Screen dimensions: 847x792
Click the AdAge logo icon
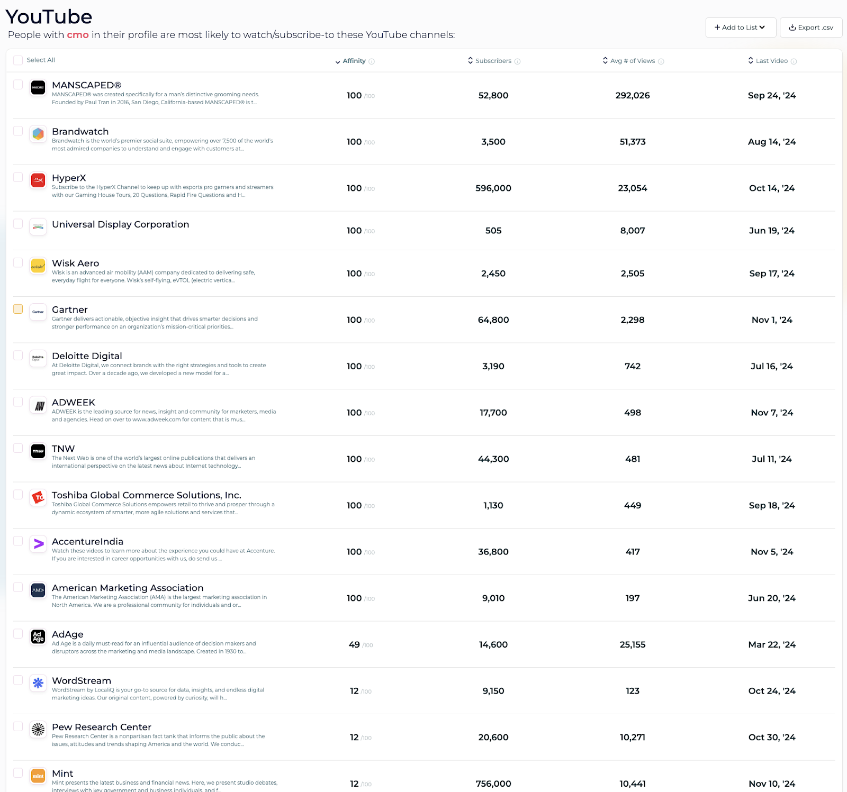[x=38, y=637]
